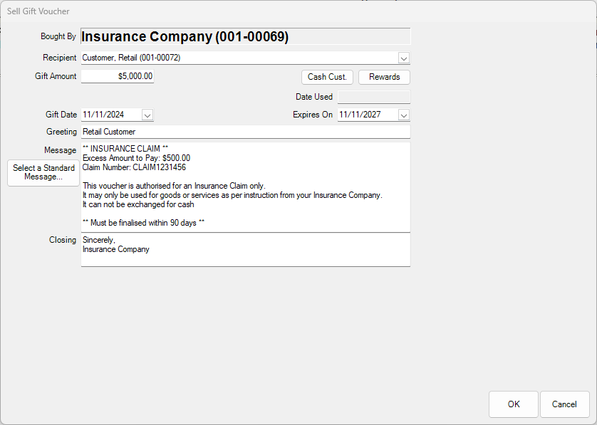This screenshot has width=597, height=425.
Task: Open the Expires On date dropdown
Action: click(x=404, y=115)
